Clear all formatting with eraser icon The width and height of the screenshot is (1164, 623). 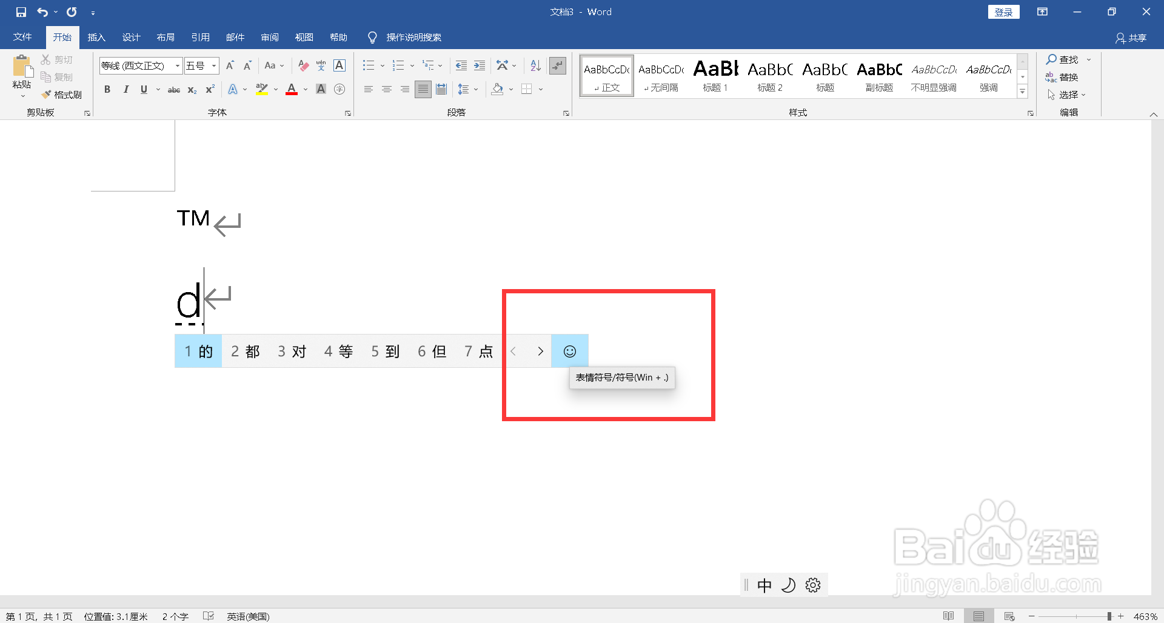[x=304, y=65]
